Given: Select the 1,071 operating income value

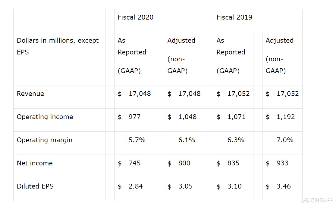Looking at the screenshot, I should (236, 117).
